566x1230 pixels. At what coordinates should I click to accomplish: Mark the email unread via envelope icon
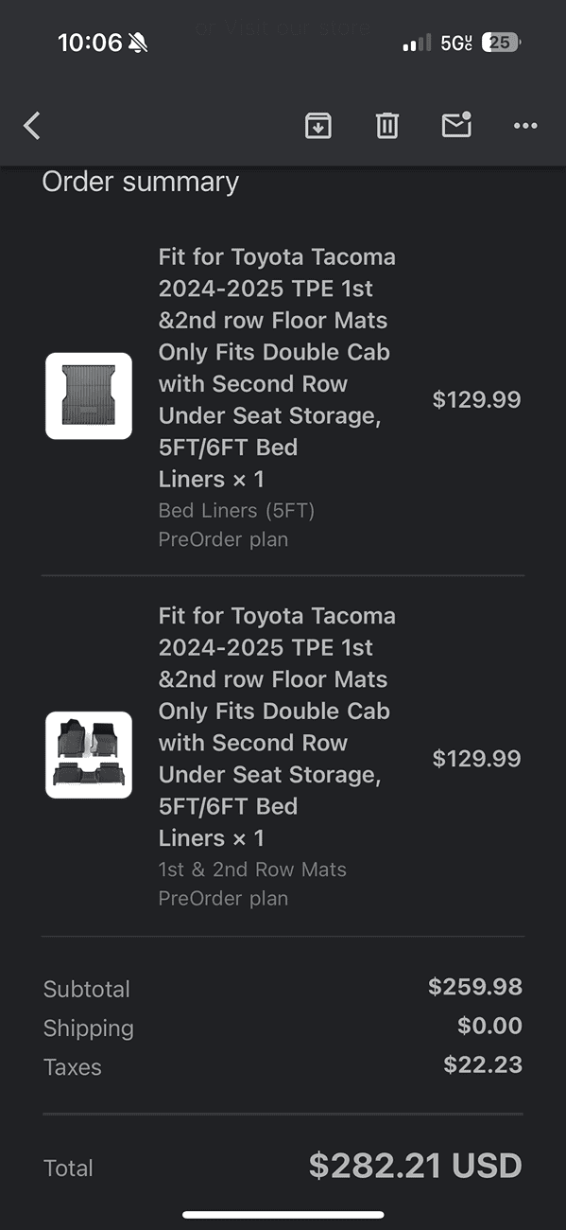click(x=456, y=125)
